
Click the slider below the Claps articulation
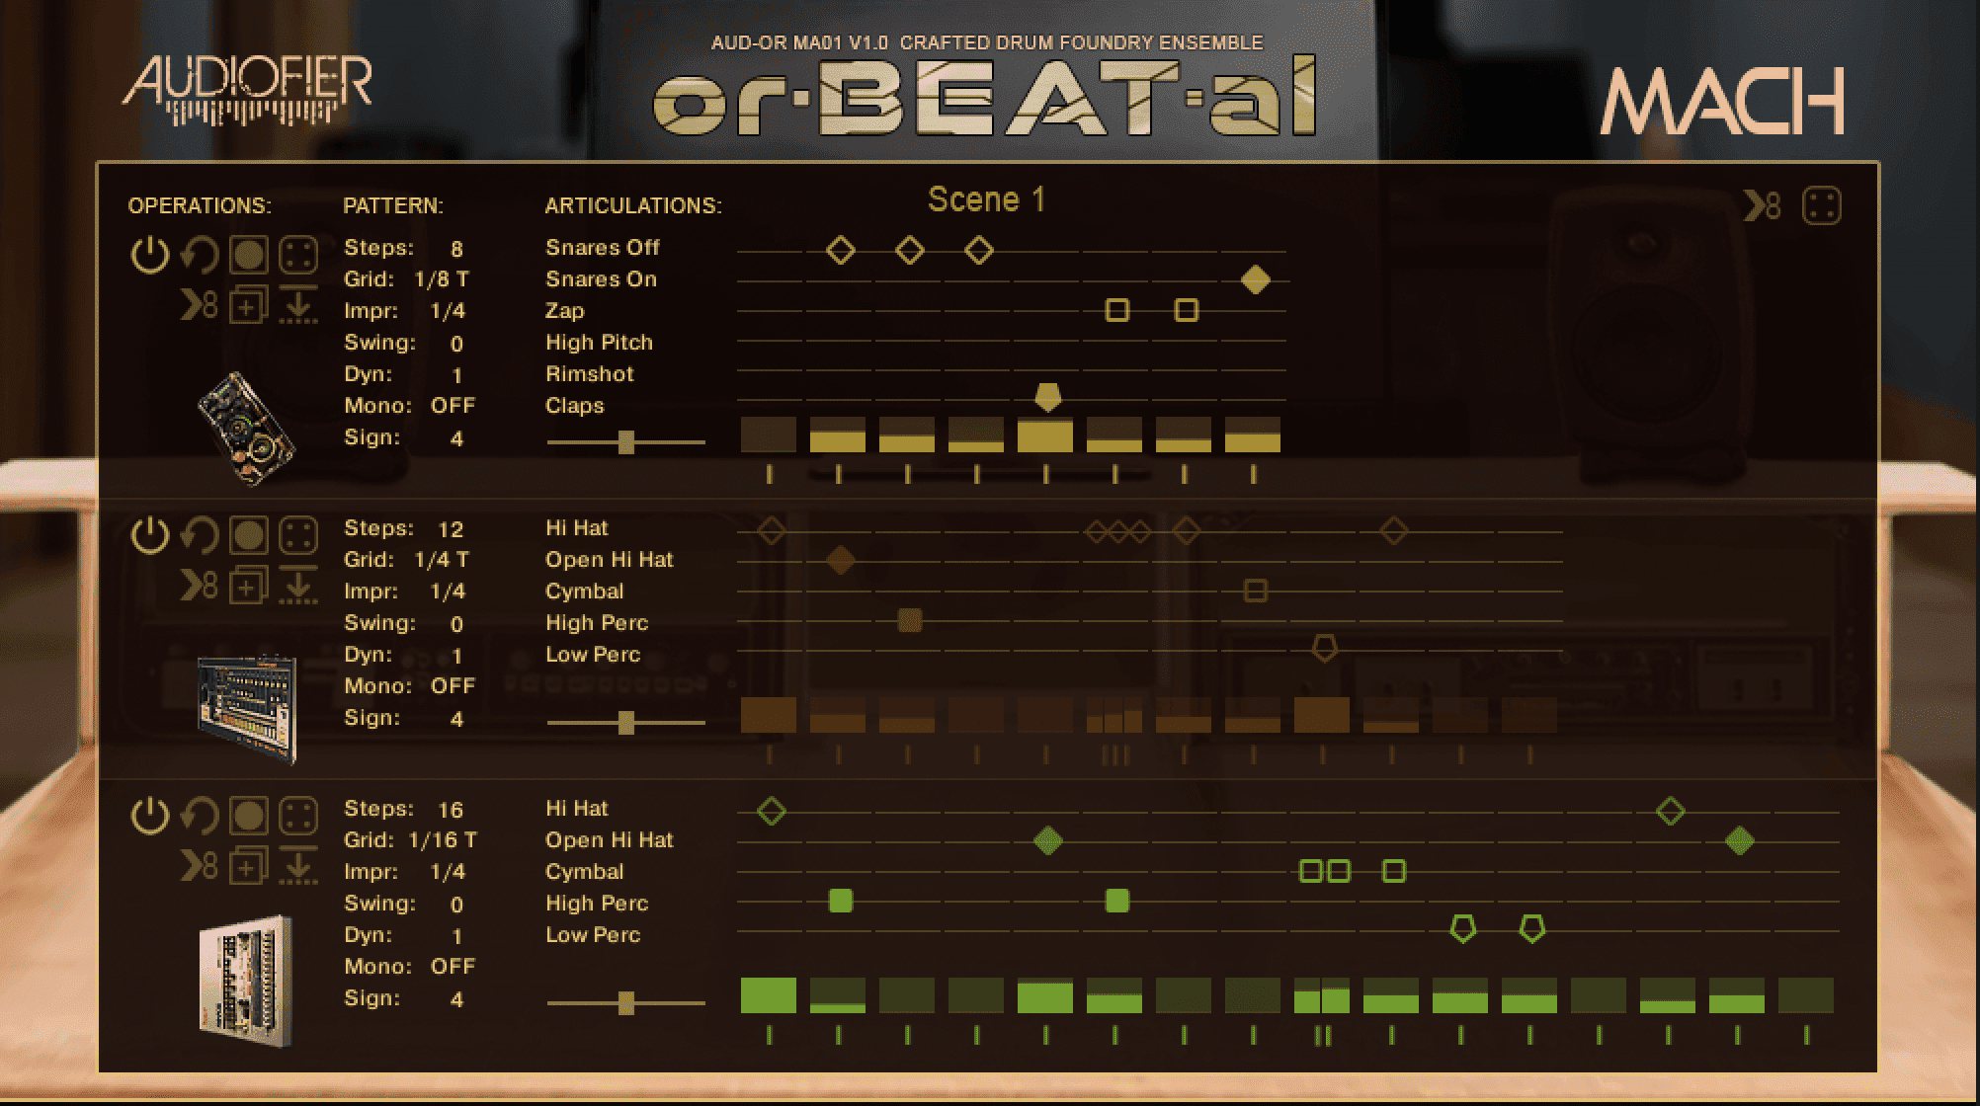point(625,442)
